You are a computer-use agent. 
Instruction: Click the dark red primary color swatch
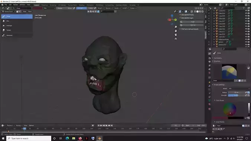[x=220, y=118]
